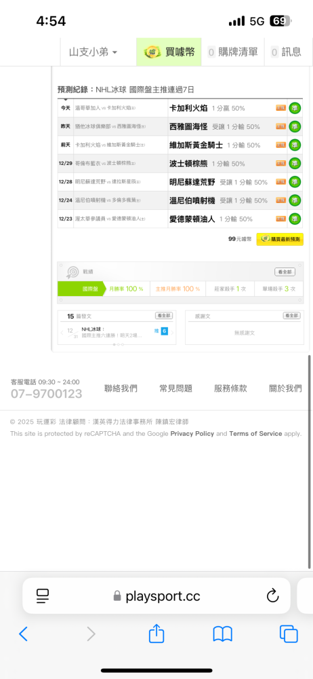Click the orange tag in 波士頓棕熊 row
The image size is (313, 679).
click(x=281, y=163)
